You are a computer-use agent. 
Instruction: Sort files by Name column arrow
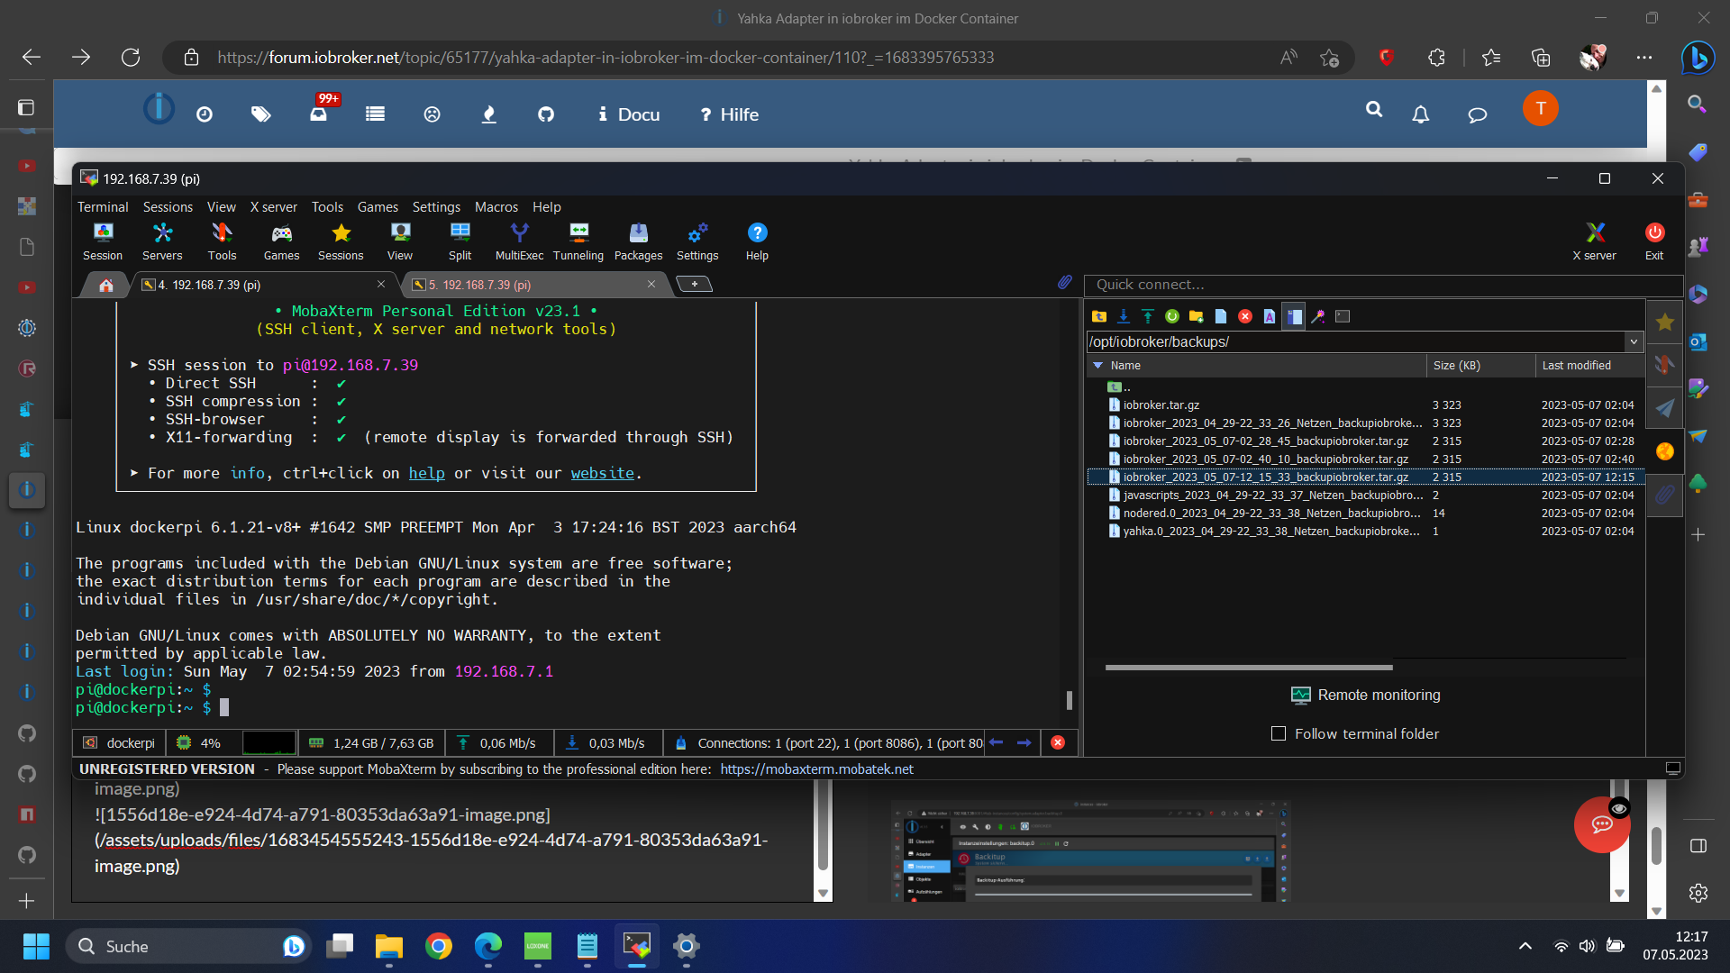click(1097, 365)
